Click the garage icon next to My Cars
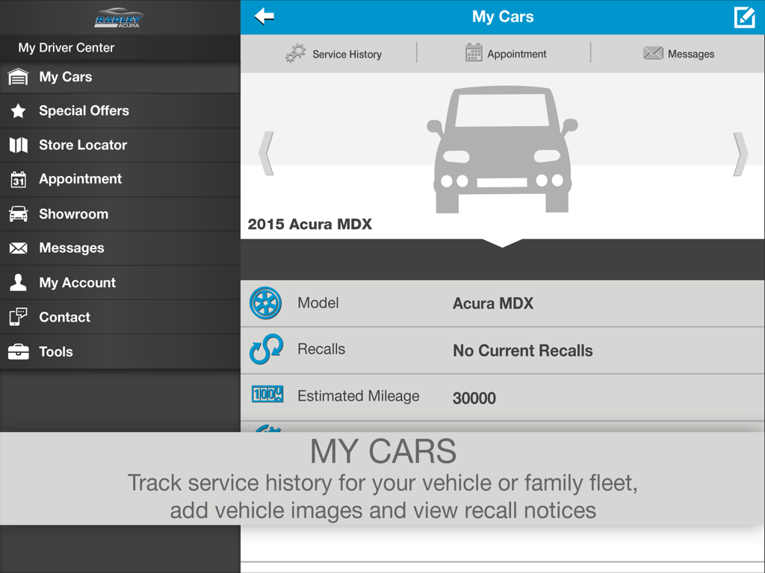Image resolution: width=765 pixels, height=573 pixels. coord(19,77)
